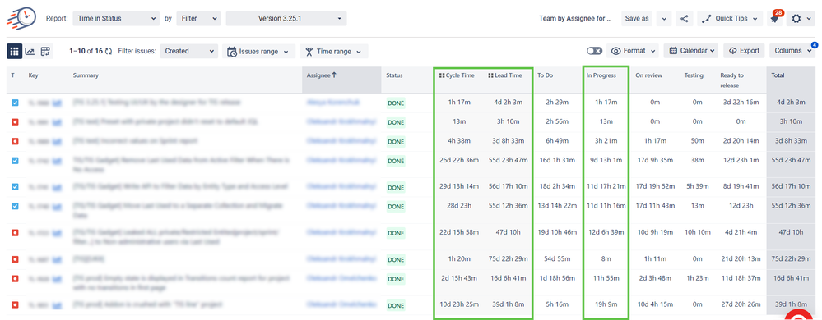The height and width of the screenshot is (320, 822).
Task: Switch to the line chart view
Action: (30, 51)
